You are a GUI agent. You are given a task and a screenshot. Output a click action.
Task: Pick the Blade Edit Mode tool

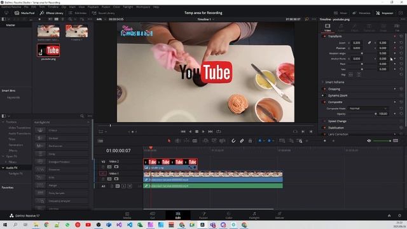click(x=195, y=141)
